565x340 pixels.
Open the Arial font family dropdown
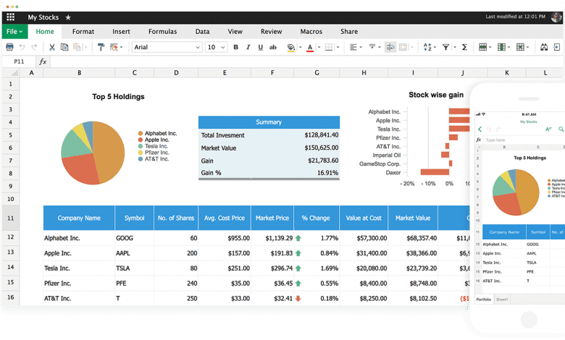click(x=167, y=47)
